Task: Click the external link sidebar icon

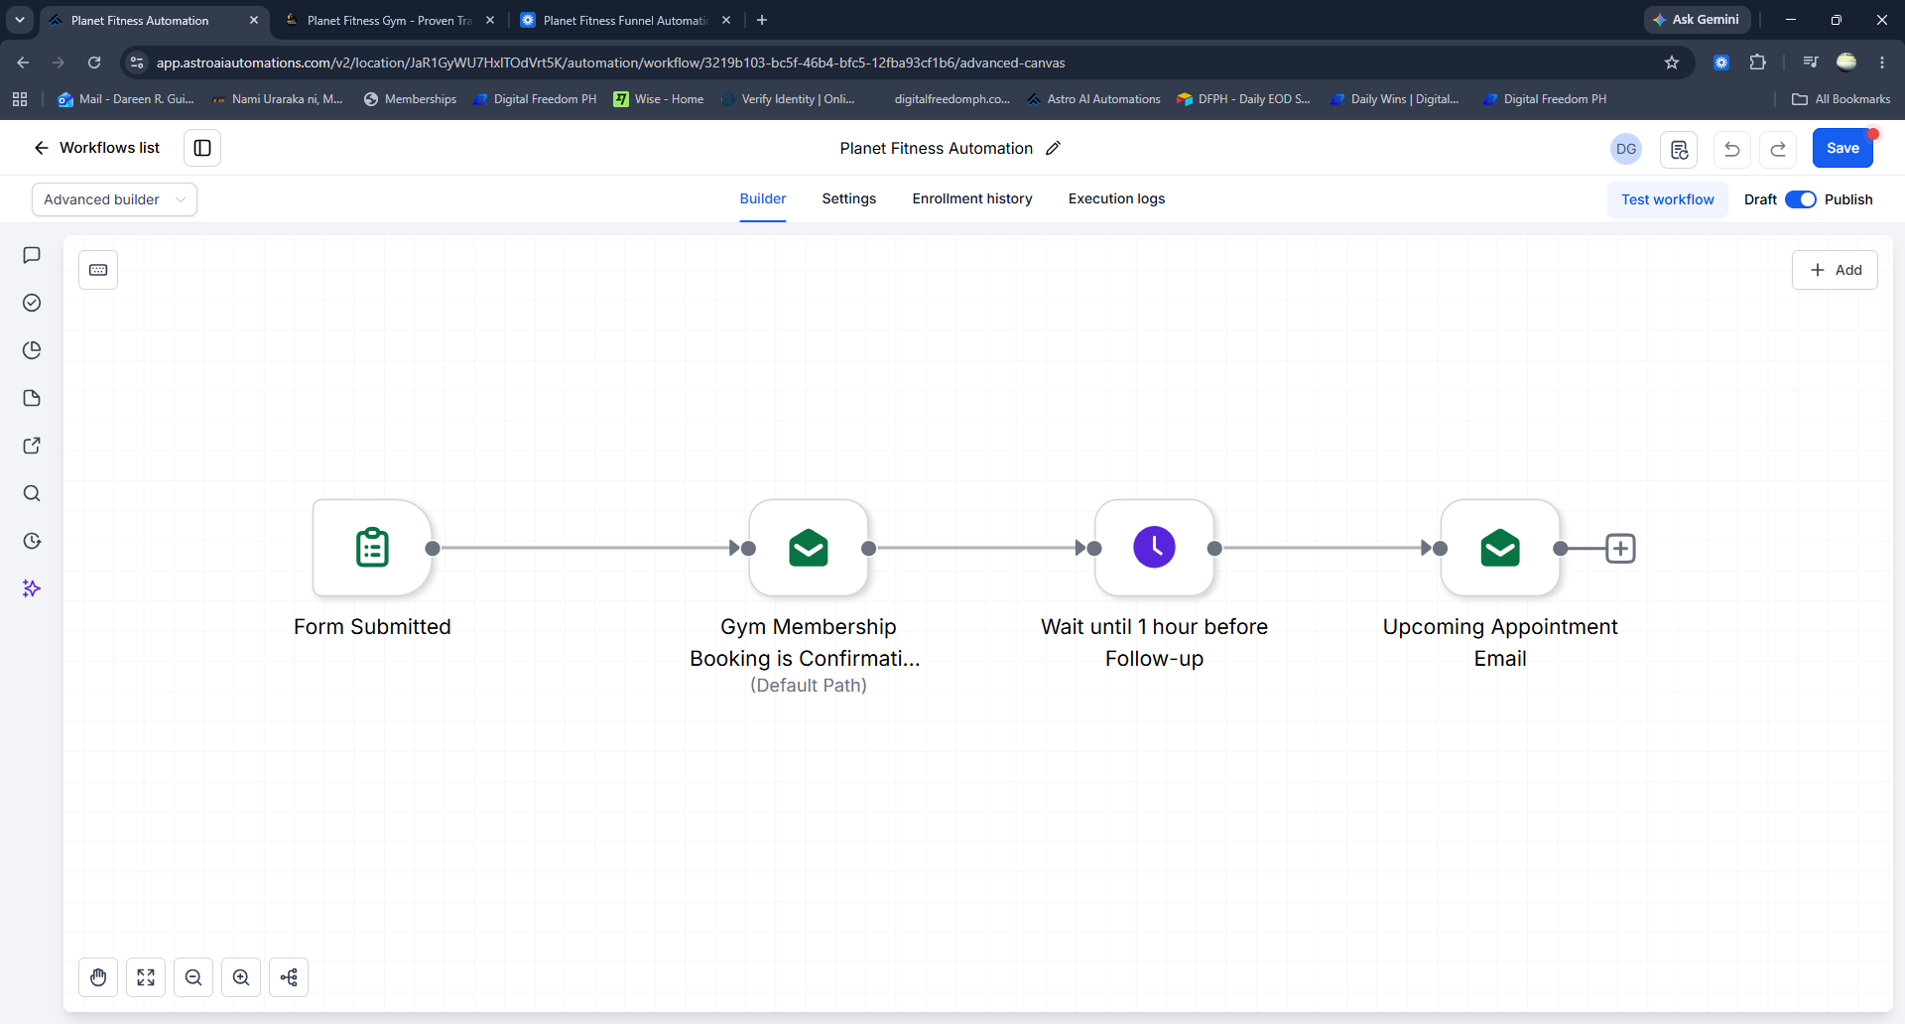Action: [32, 446]
